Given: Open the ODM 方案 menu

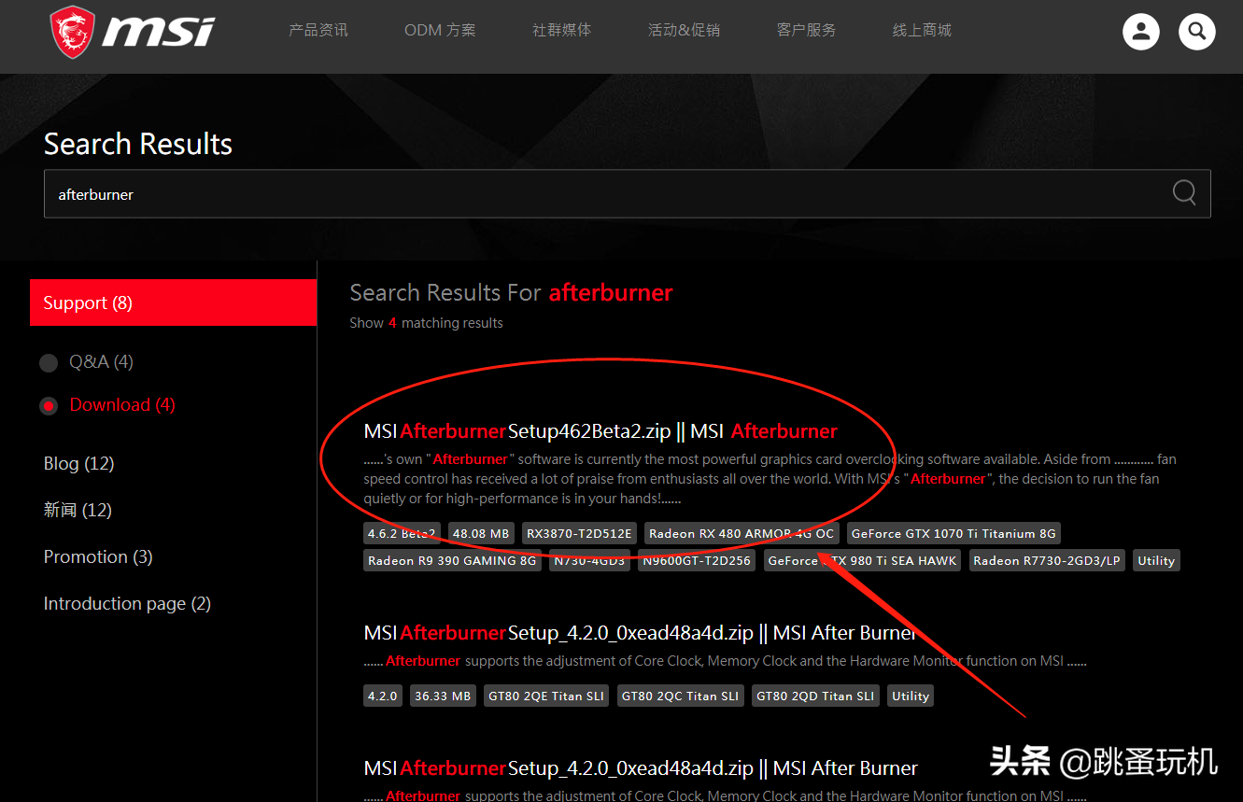Looking at the screenshot, I should pyautogui.click(x=440, y=30).
